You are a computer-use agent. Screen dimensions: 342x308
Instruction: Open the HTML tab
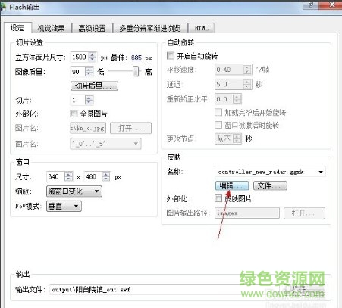(202, 28)
